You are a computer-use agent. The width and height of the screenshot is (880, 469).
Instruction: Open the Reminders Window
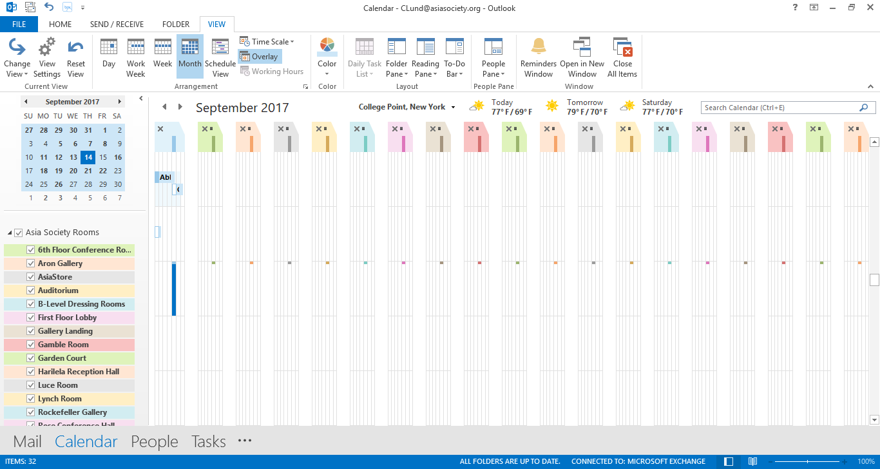click(x=538, y=57)
